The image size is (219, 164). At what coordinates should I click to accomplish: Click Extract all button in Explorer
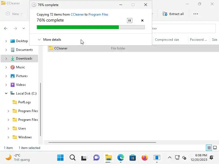[173, 14]
